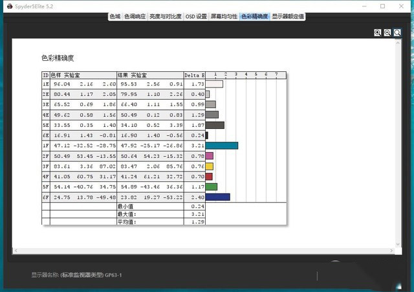Switch to the 色调响应 tab
414x292 pixels.
click(135, 16)
